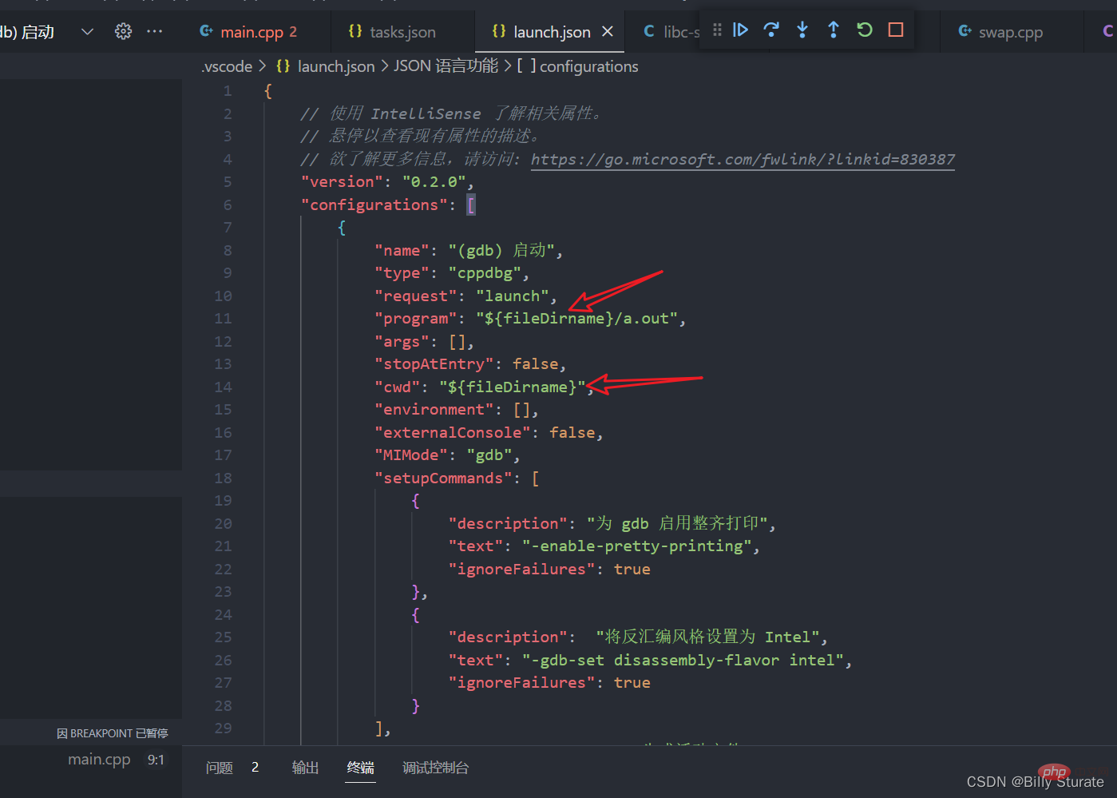Click the "${fileDirname}/a.out" value
The width and height of the screenshot is (1117, 798).
[577, 318]
